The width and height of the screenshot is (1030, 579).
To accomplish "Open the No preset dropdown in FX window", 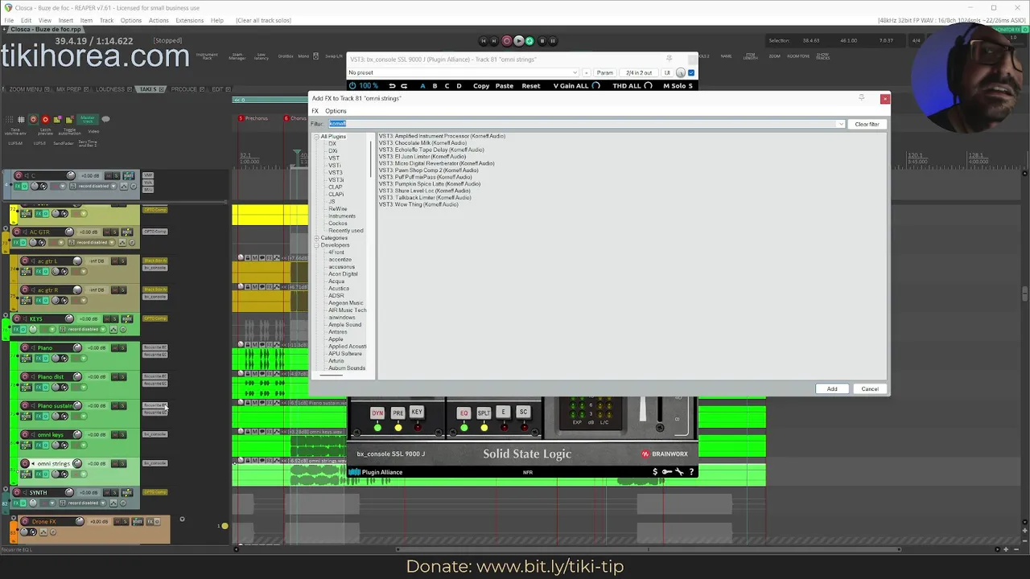I will point(463,72).
